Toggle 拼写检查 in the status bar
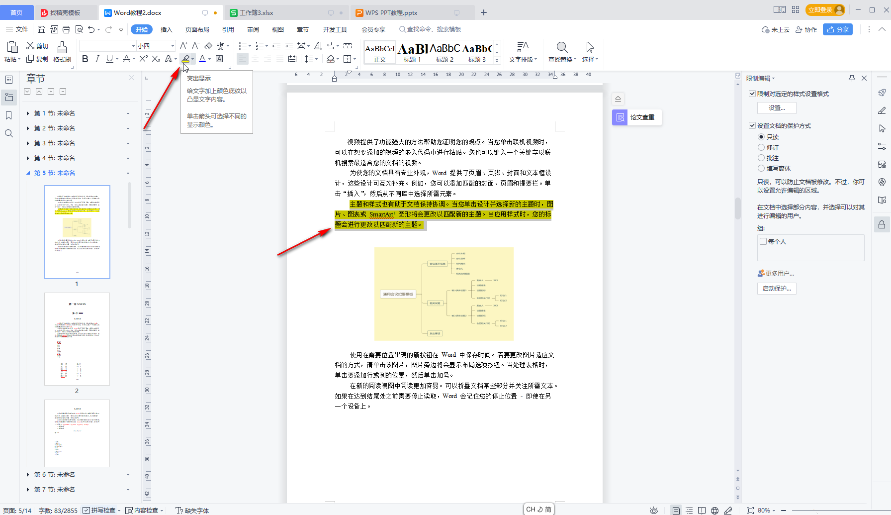The image size is (891, 515). (x=99, y=511)
